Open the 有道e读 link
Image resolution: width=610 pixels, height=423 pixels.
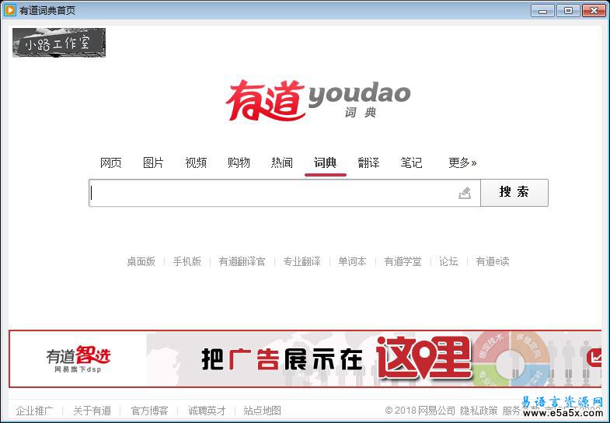click(x=493, y=261)
